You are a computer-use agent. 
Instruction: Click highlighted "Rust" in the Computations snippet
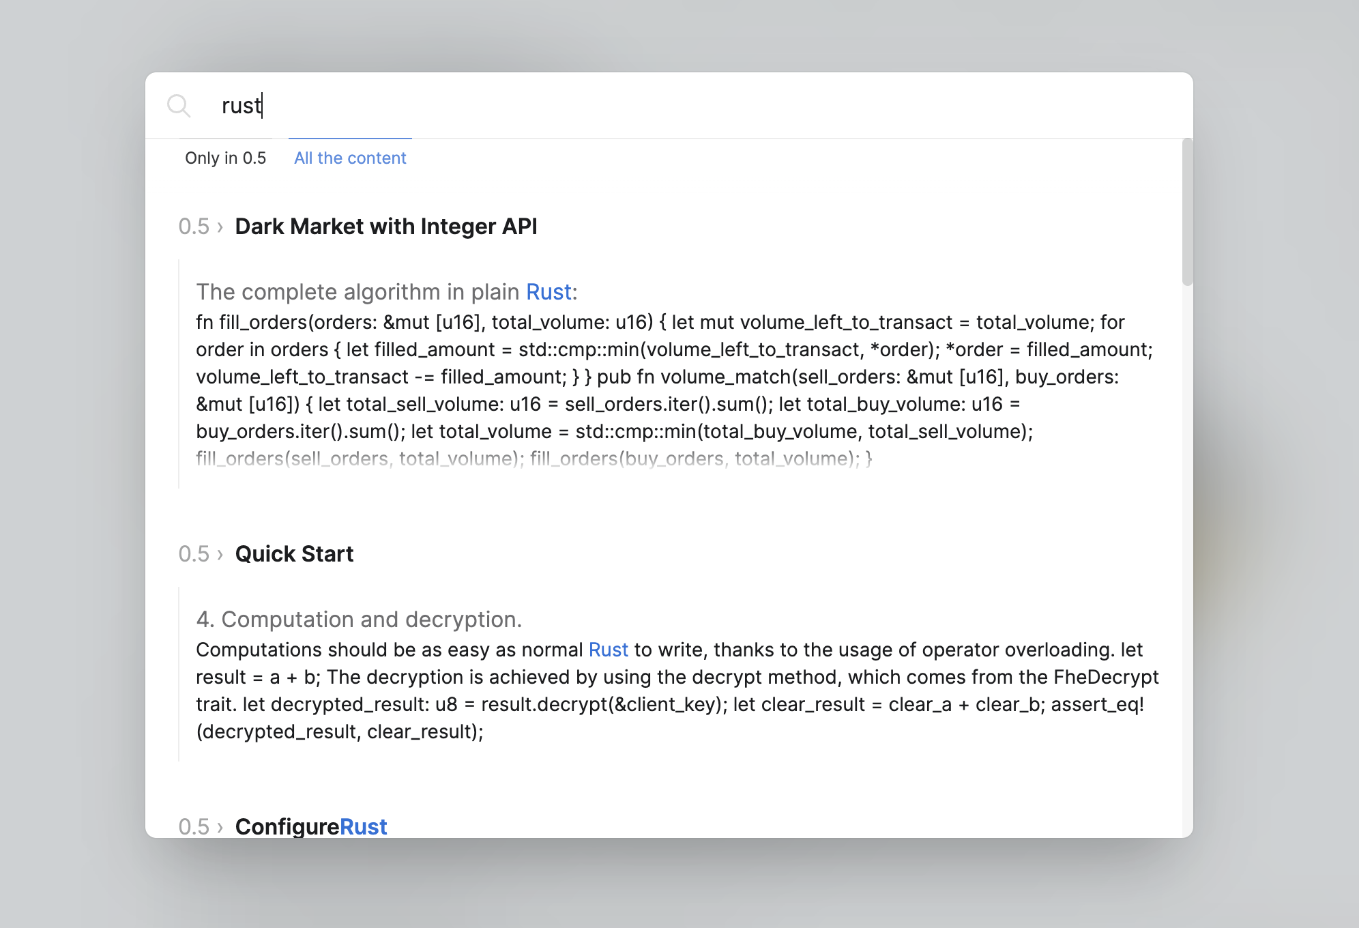coord(608,650)
